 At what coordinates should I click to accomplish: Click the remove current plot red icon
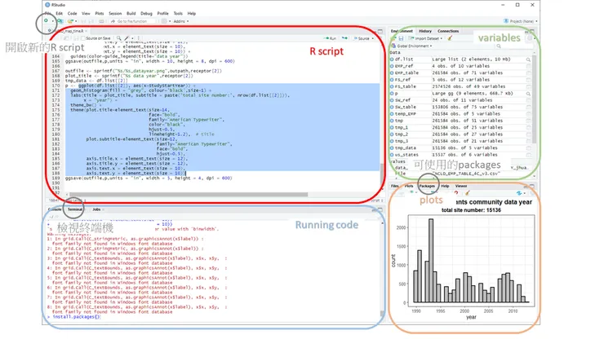coord(456,193)
